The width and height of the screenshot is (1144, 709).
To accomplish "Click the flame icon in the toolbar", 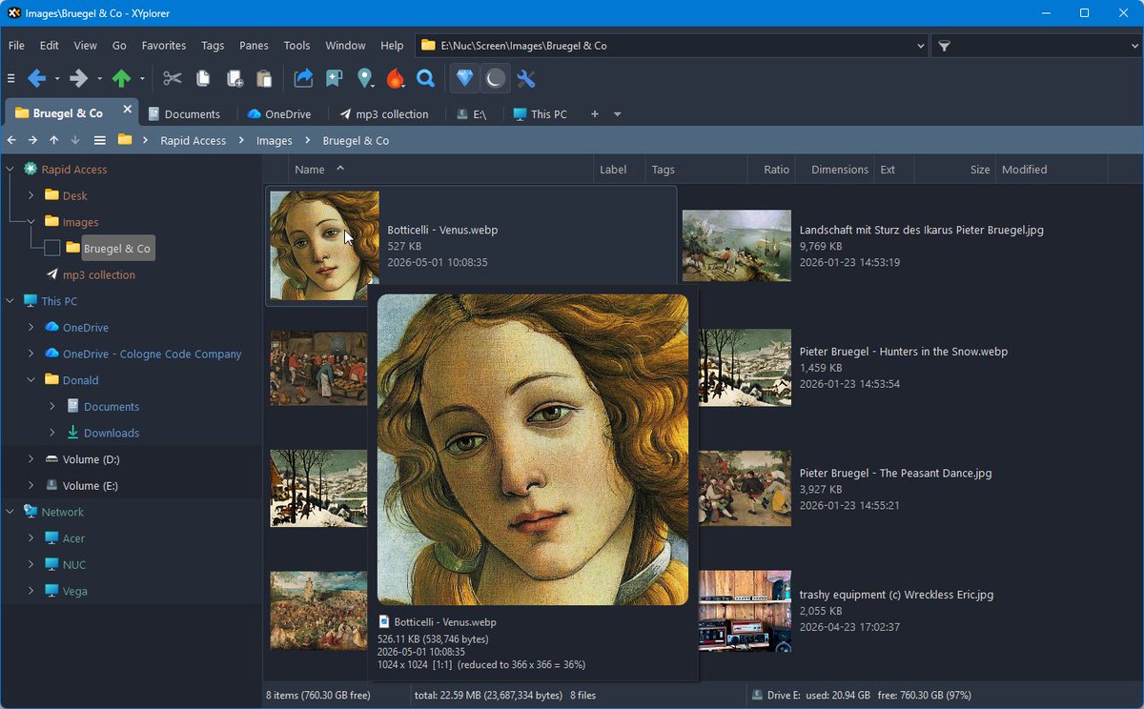I will point(396,78).
